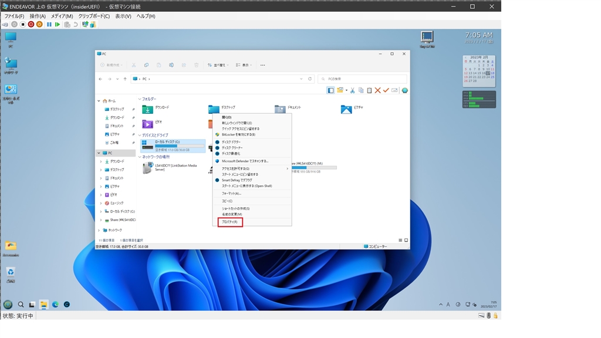Click the VM Revert (undo arrow) toolbar icon
601x338 pixels.
[76, 25]
